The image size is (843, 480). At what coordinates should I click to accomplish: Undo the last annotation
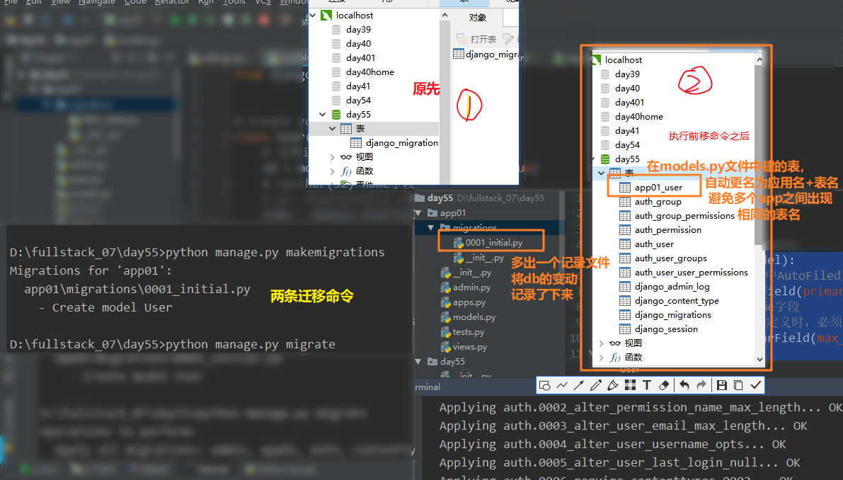coord(684,385)
